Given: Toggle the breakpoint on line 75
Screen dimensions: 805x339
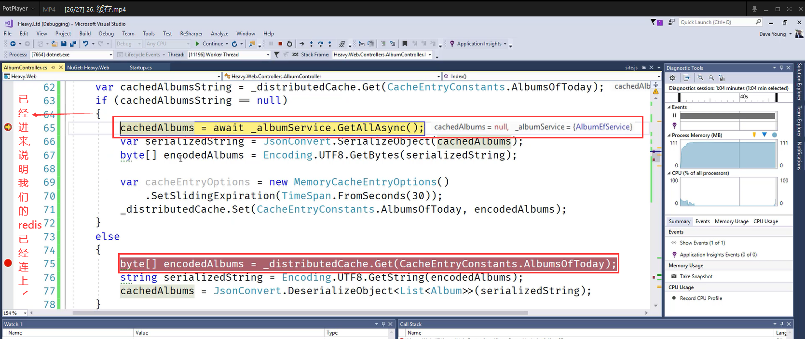Looking at the screenshot, I should 8,263.
